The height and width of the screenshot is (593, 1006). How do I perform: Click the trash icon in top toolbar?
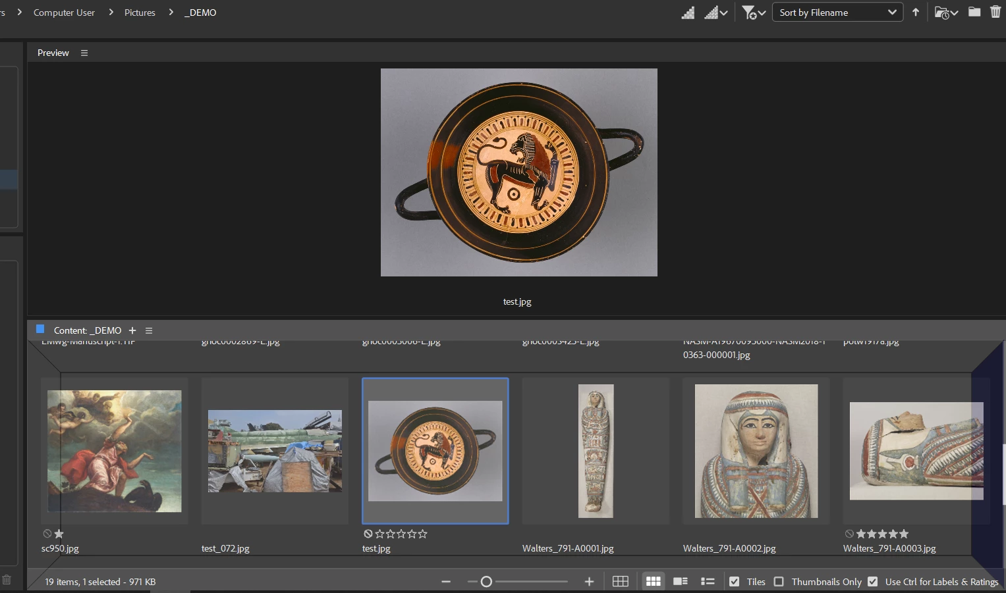click(995, 12)
